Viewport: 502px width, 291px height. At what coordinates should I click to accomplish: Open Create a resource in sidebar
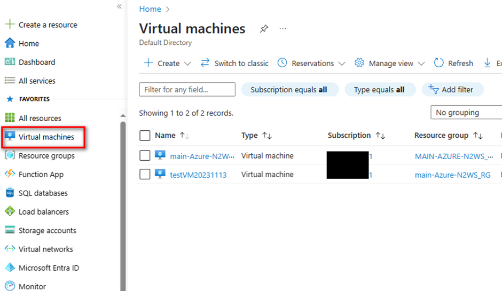(x=48, y=25)
